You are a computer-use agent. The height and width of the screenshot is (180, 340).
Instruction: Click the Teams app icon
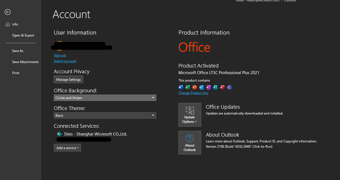[x=229, y=87]
